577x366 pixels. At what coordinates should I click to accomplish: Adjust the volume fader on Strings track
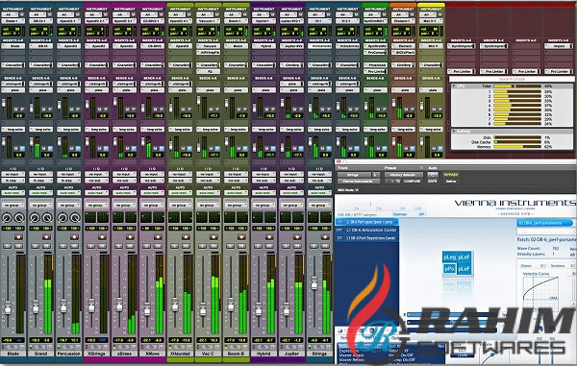(x=314, y=283)
